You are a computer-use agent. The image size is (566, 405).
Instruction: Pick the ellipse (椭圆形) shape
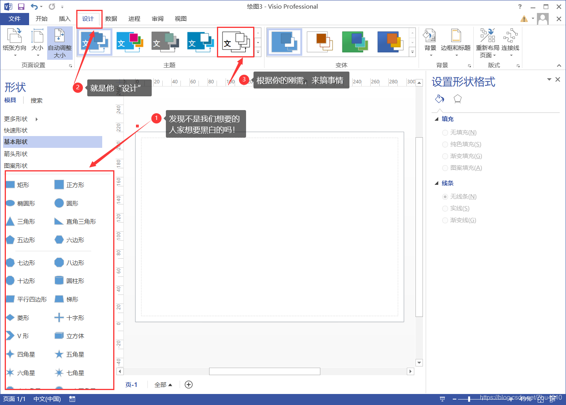click(x=20, y=203)
